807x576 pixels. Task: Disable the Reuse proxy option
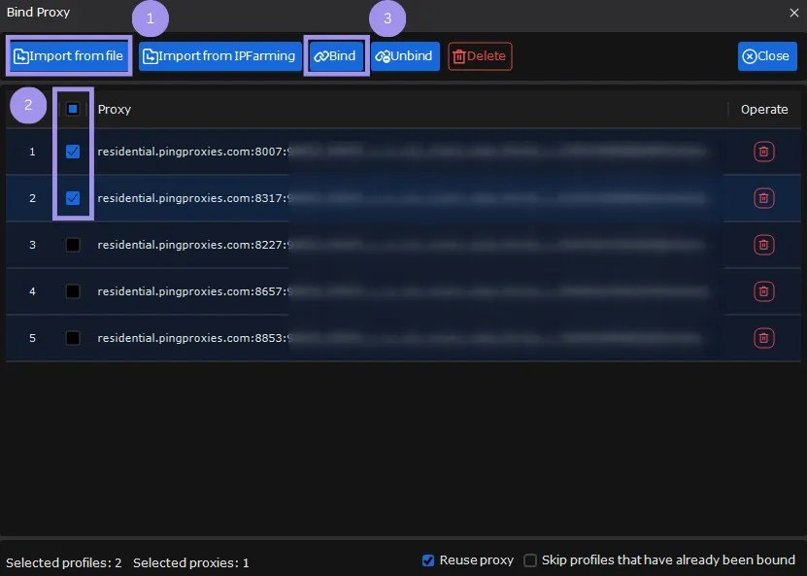pos(427,559)
